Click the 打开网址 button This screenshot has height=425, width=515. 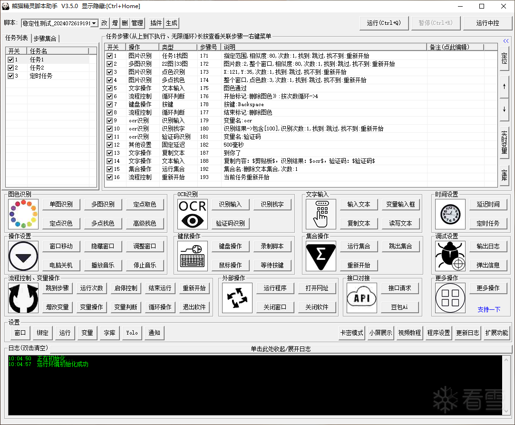point(317,288)
